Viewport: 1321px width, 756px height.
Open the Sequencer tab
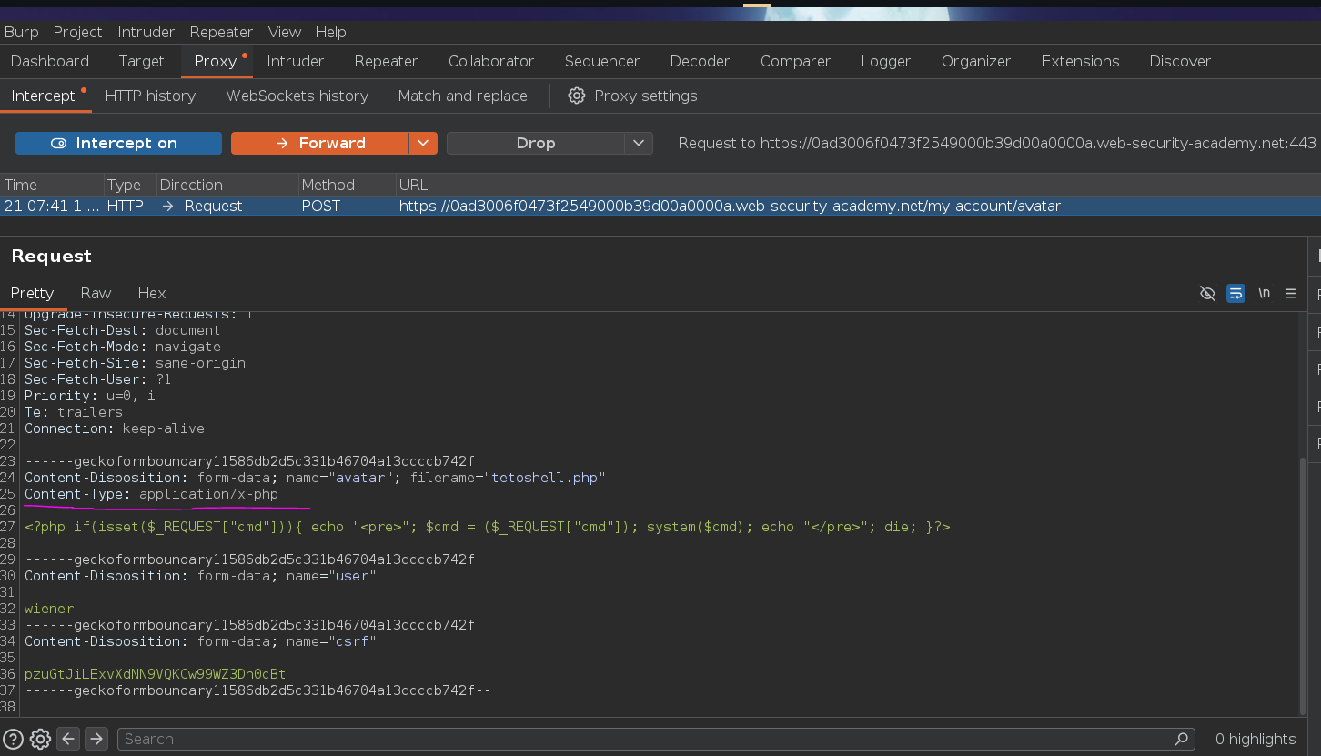[x=602, y=61]
